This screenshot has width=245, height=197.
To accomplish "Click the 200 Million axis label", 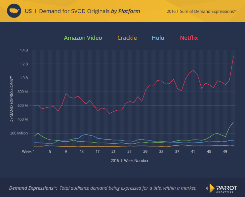I will coord(19,133).
